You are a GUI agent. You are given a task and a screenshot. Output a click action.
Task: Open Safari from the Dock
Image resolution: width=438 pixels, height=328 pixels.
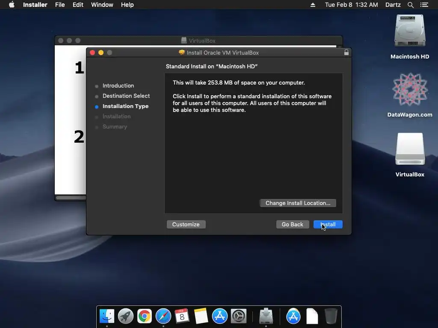pos(163,316)
